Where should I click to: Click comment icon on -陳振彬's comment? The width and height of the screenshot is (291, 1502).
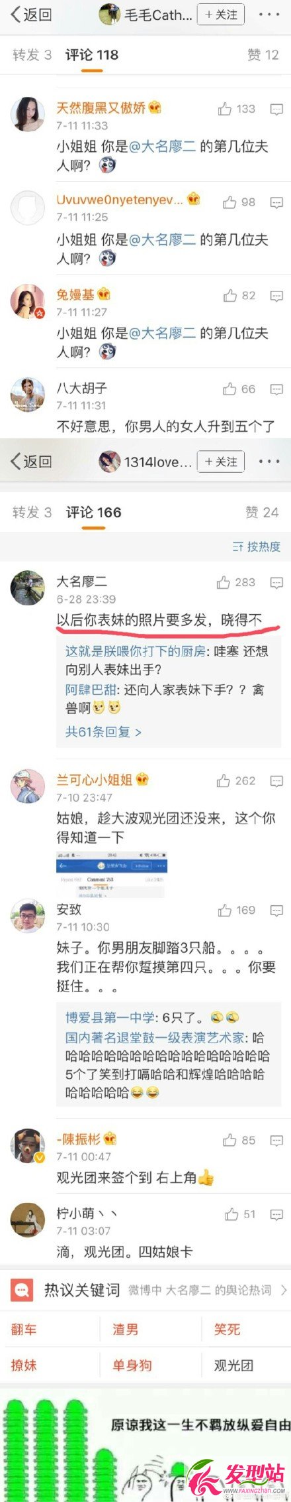click(276, 1141)
